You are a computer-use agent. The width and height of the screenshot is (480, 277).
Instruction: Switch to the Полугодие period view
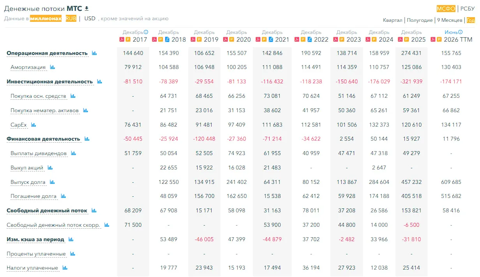pyautogui.click(x=420, y=20)
